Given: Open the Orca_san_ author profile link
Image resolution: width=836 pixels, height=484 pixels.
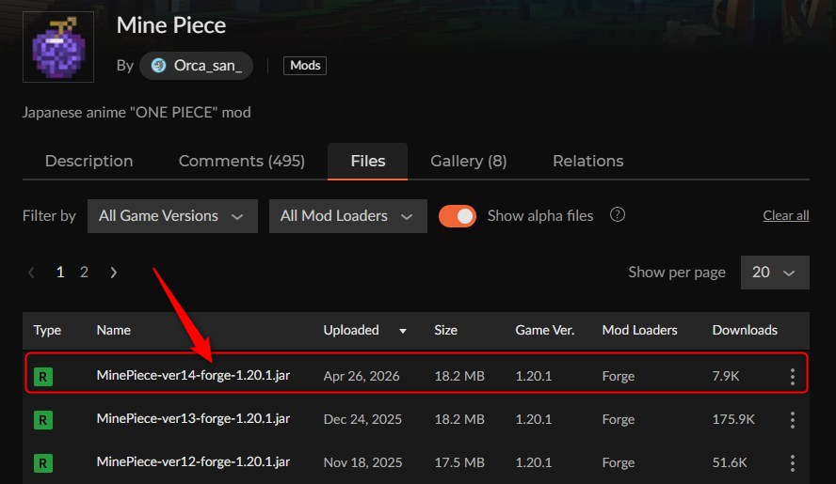Looking at the screenshot, I should (196, 66).
